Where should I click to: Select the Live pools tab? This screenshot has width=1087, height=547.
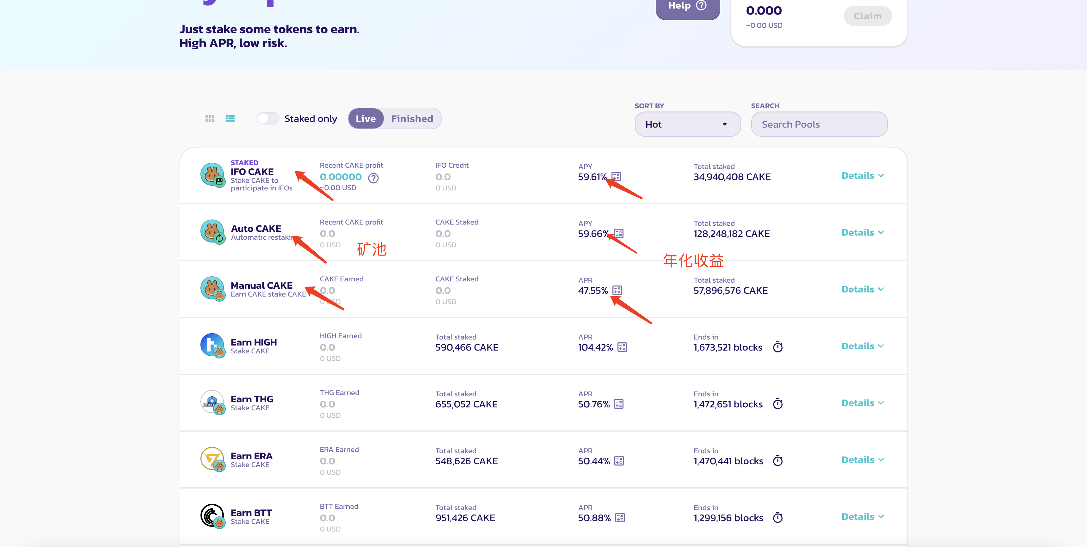click(365, 119)
